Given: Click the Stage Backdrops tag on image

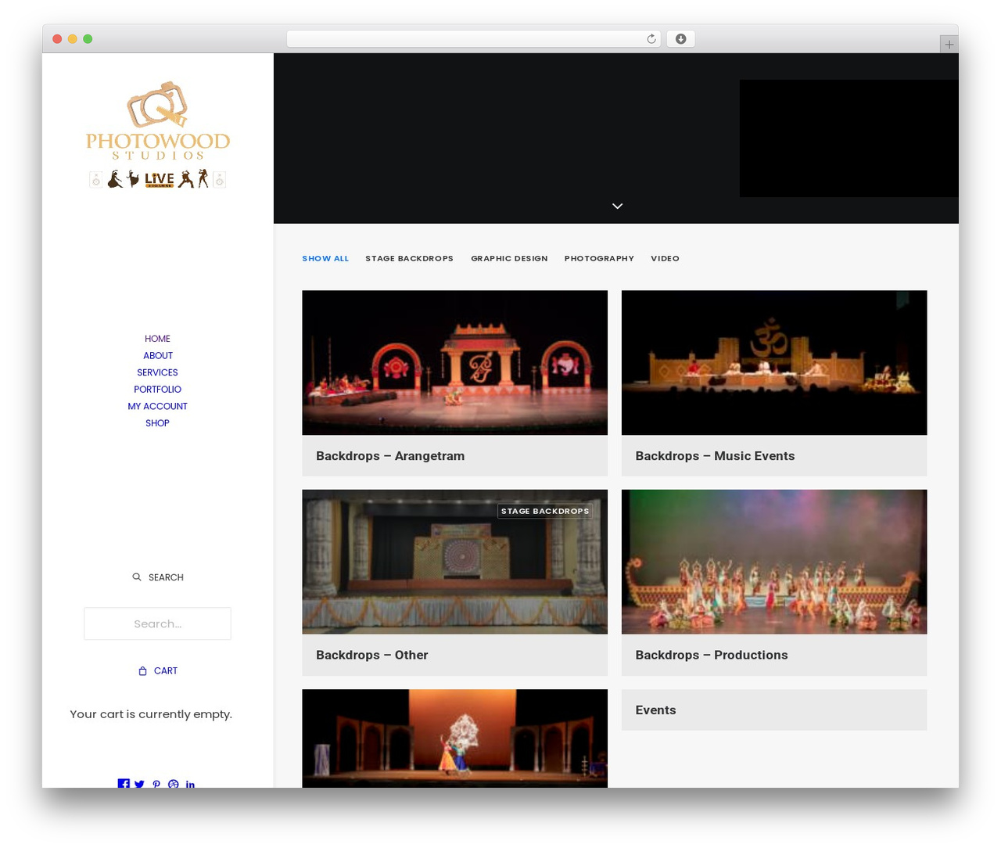Looking at the screenshot, I should pyautogui.click(x=545, y=511).
